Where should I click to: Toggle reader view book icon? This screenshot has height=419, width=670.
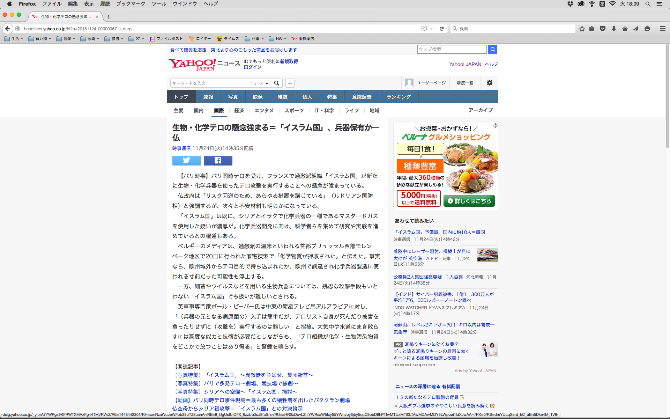click(x=424, y=29)
